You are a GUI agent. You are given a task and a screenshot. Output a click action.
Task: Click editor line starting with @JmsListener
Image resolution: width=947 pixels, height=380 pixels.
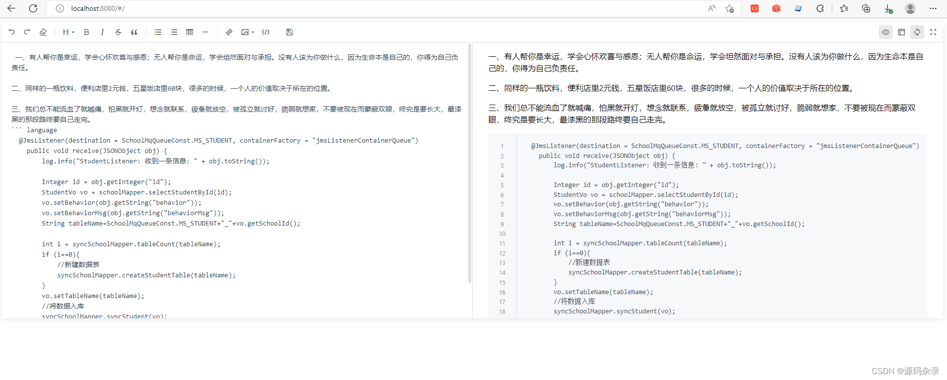(x=219, y=140)
